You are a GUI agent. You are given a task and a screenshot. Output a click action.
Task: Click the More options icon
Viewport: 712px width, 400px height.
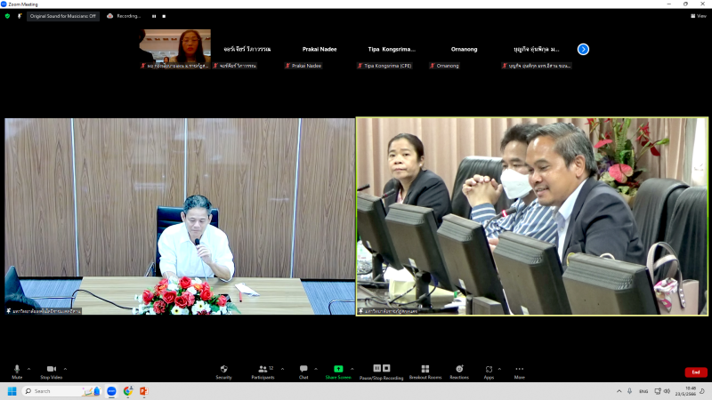click(x=520, y=371)
